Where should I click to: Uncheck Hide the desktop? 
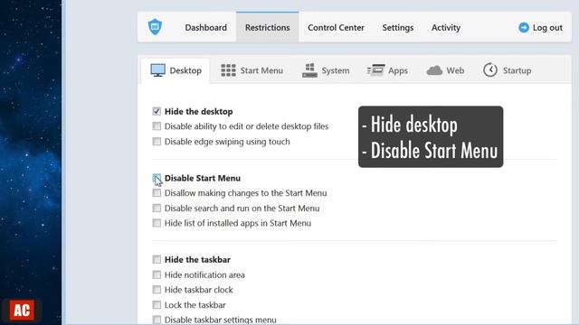click(x=157, y=111)
